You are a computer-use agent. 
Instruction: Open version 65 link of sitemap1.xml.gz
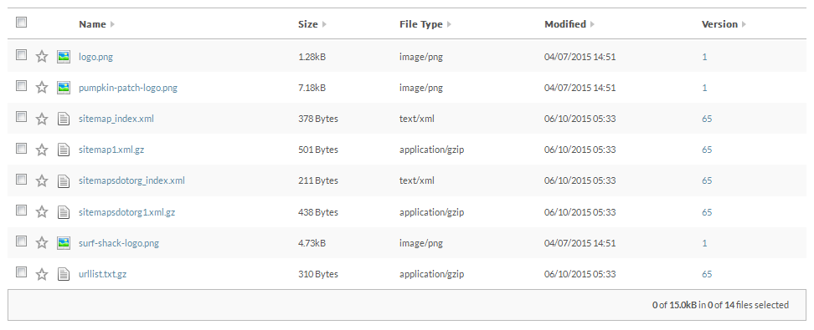tap(707, 150)
